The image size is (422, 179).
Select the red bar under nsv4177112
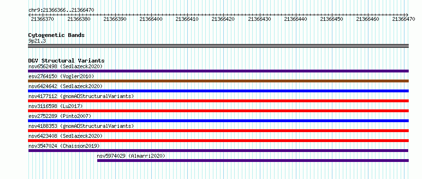click(x=218, y=101)
